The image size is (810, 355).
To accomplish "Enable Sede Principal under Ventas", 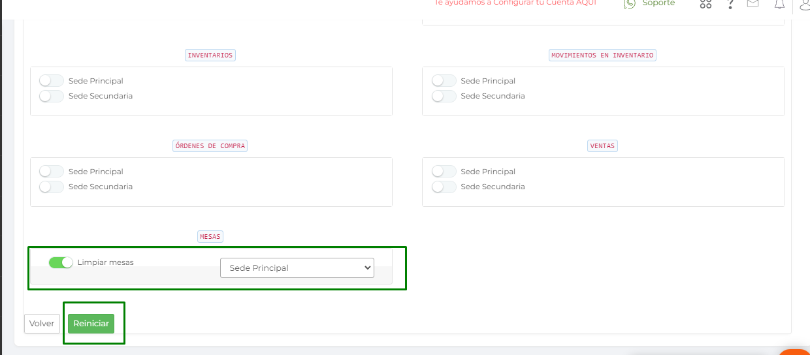I will pos(444,172).
